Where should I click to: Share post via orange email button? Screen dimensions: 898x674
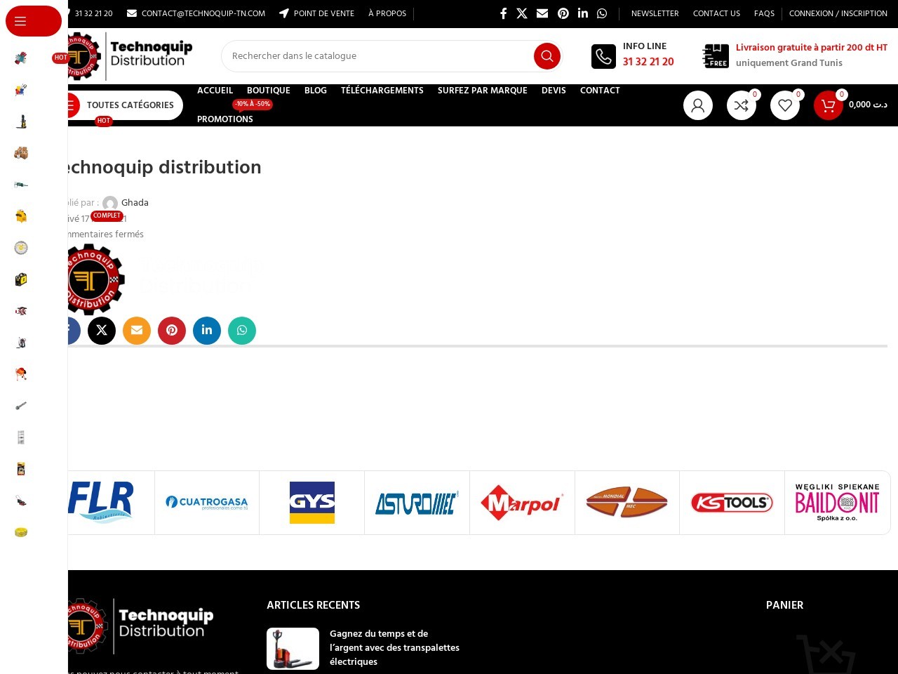(137, 331)
